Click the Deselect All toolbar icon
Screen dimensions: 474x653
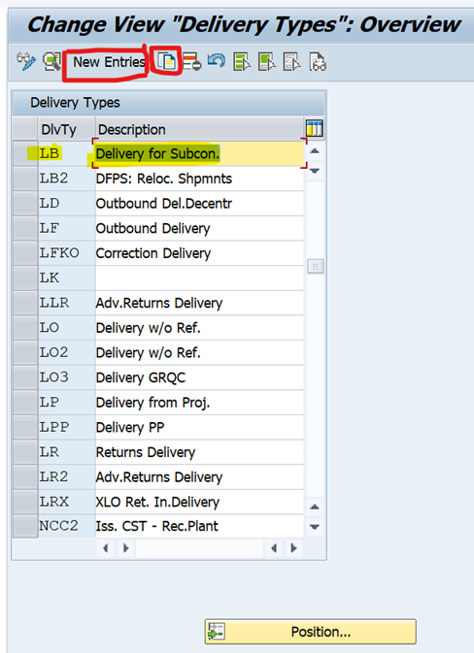[291, 62]
